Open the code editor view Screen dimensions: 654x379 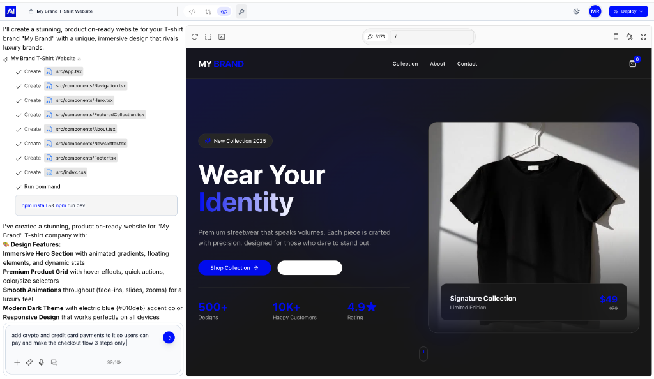pos(191,11)
